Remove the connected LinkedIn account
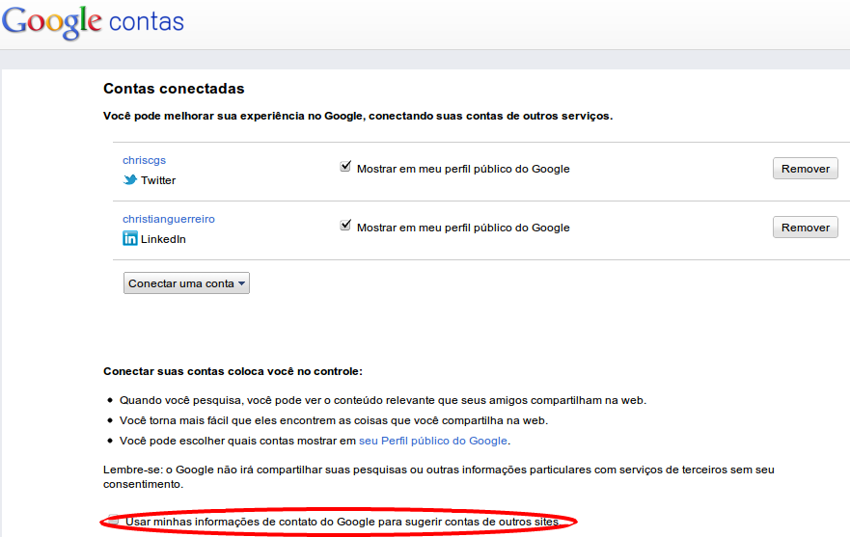The width and height of the screenshot is (850, 537). [805, 228]
